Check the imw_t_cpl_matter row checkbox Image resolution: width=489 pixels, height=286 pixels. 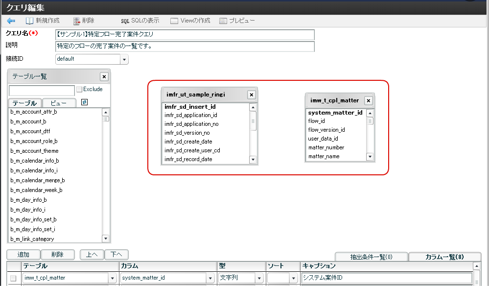pos(13,278)
